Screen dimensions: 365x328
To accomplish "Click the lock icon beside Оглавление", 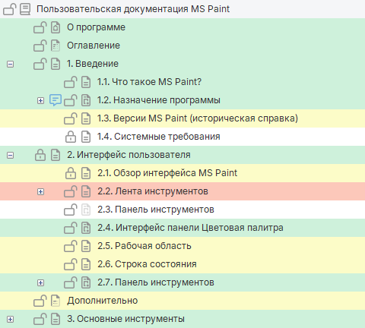I will pyautogui.click(x=40, y=46).
